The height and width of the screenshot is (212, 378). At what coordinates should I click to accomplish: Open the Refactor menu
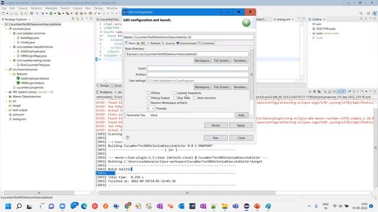pyautogui.click(x=37, y=8)
